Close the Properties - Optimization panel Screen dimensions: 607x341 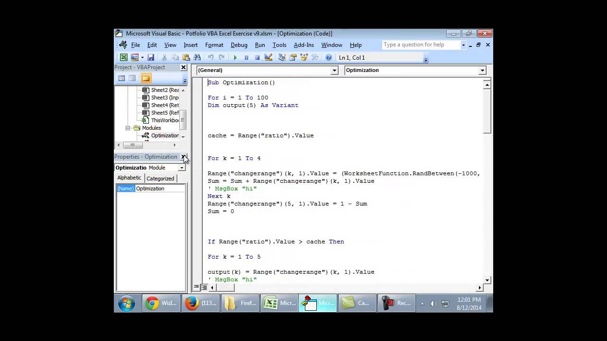[184, 157]
